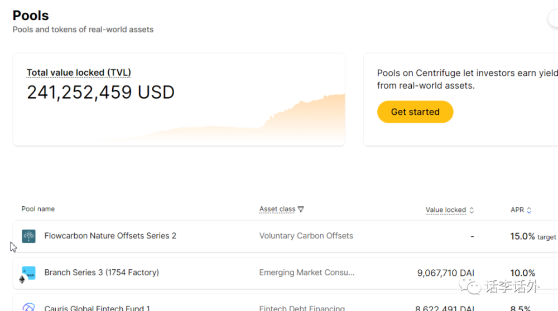Click the Cauris Global Fintech Fund logo
Image resolution: width=558 pixels, height=311 pixels.
pyautogui.click(x=28, y=307)
